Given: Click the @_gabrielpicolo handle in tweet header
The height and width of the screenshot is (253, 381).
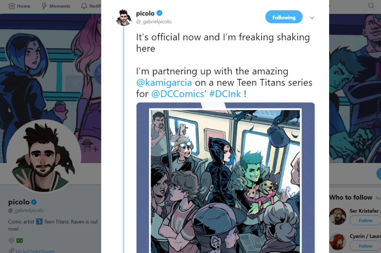Looking at the screenshot, I should pos(154,22).
